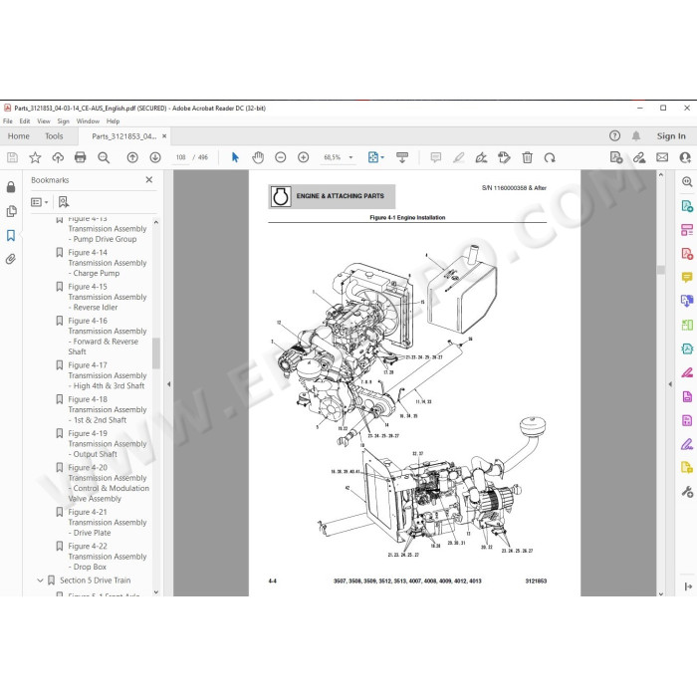Select the highlight text tool

pos(458,157)
